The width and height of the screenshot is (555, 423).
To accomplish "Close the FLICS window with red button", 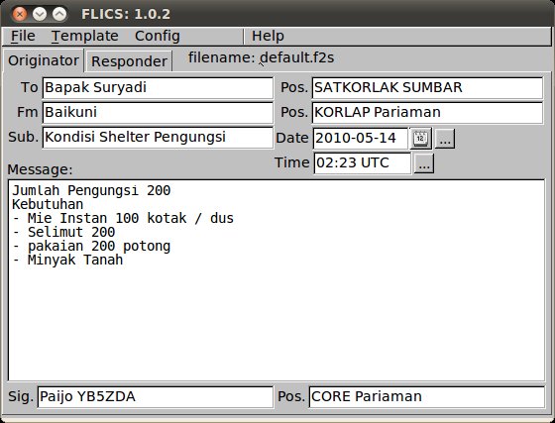I will tap(20, 14).
